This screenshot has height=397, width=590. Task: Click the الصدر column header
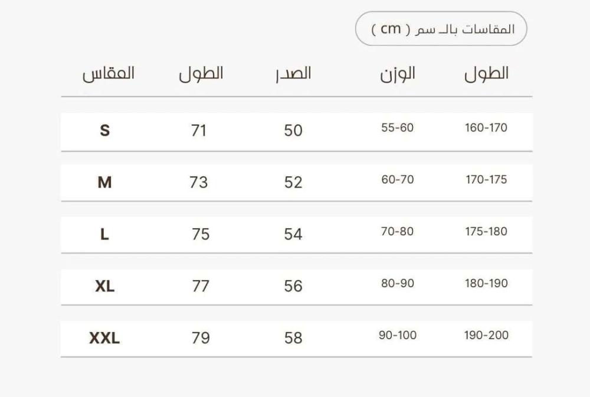point(293,74)
